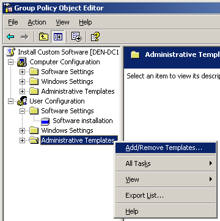Open the Help menu in menu bar
Screen dimensions: 220x221
[86, 22]
